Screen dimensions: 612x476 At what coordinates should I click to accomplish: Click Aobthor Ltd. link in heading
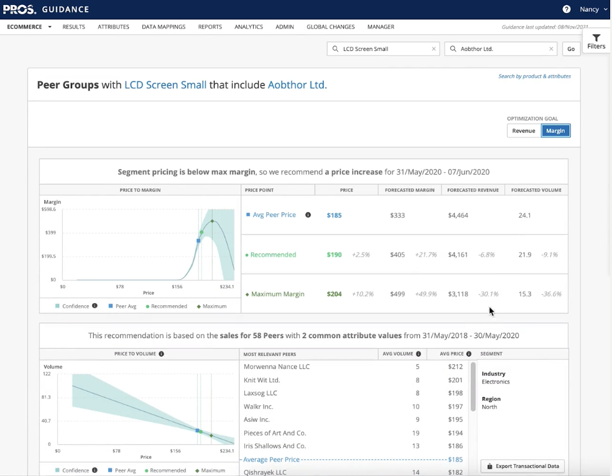click(x=297, y=85)
